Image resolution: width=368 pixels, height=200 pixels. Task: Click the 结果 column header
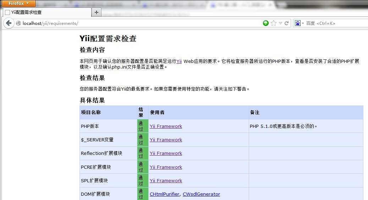(x=143, y=112)
